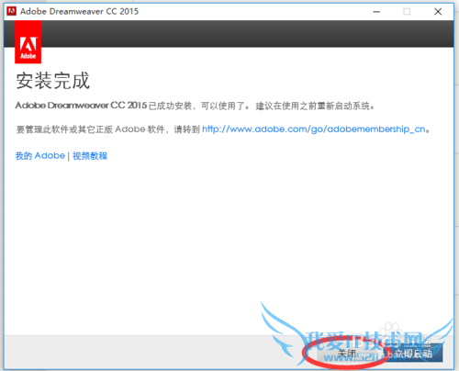Minimize the Dreamweaver installer window
459x371 pixels.
[x=376, y=12]
